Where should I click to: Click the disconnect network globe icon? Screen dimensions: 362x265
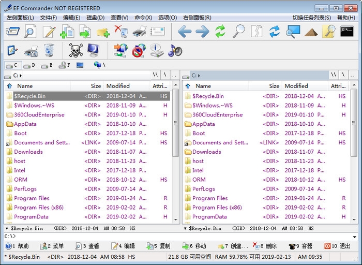tap(139, 50)
